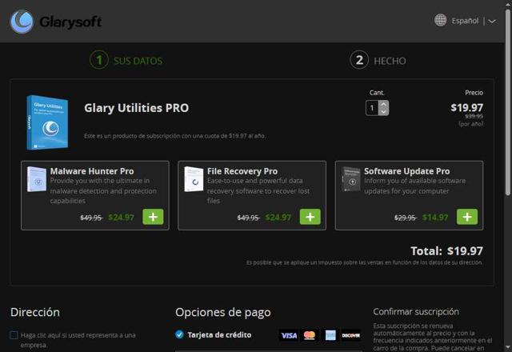Viewport: 512px width, 352px height.
Task: Select step 2 Hecho
Action: point(378,61)
